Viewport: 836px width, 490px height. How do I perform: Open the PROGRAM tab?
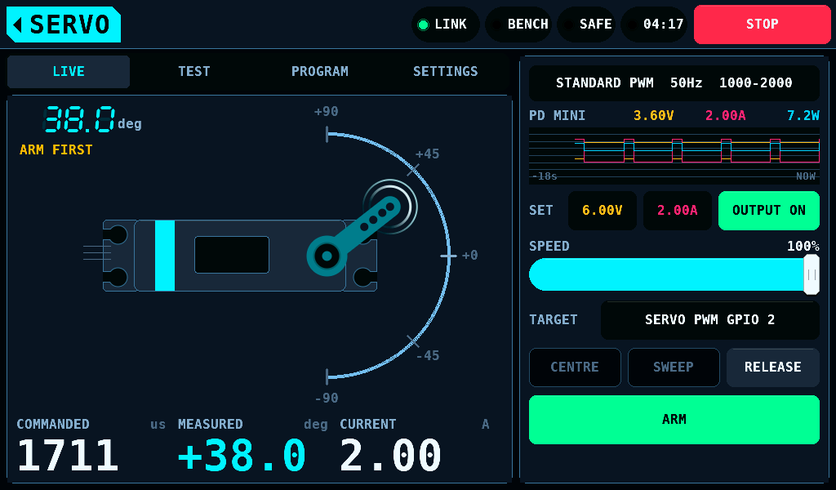coord(320,71)
